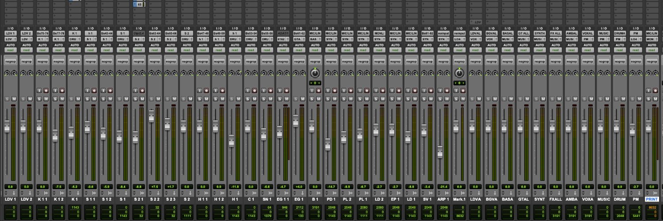Viewport: 663px width, 221px height.
Task: Enable input monitoring on H 1 1 track
Action: (x=199, y=90)
